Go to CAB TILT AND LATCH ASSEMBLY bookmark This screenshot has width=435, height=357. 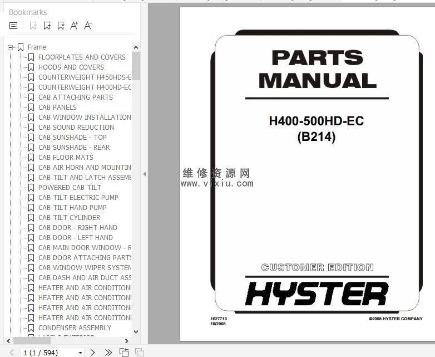pyautogui.click(x=85, y=178)
